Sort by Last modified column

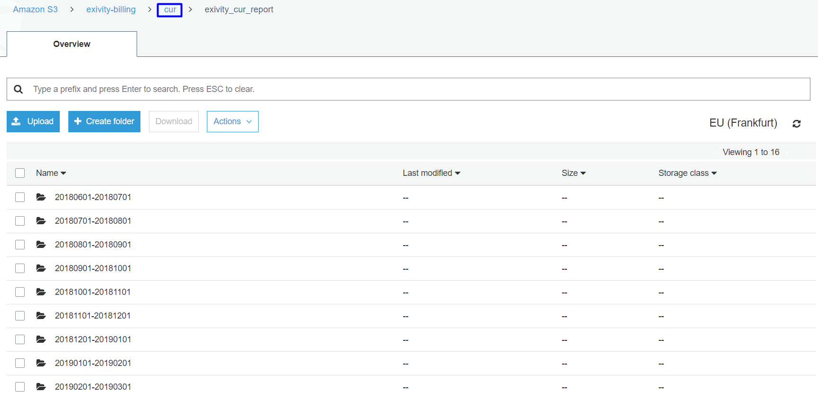[x=431, y=173]
